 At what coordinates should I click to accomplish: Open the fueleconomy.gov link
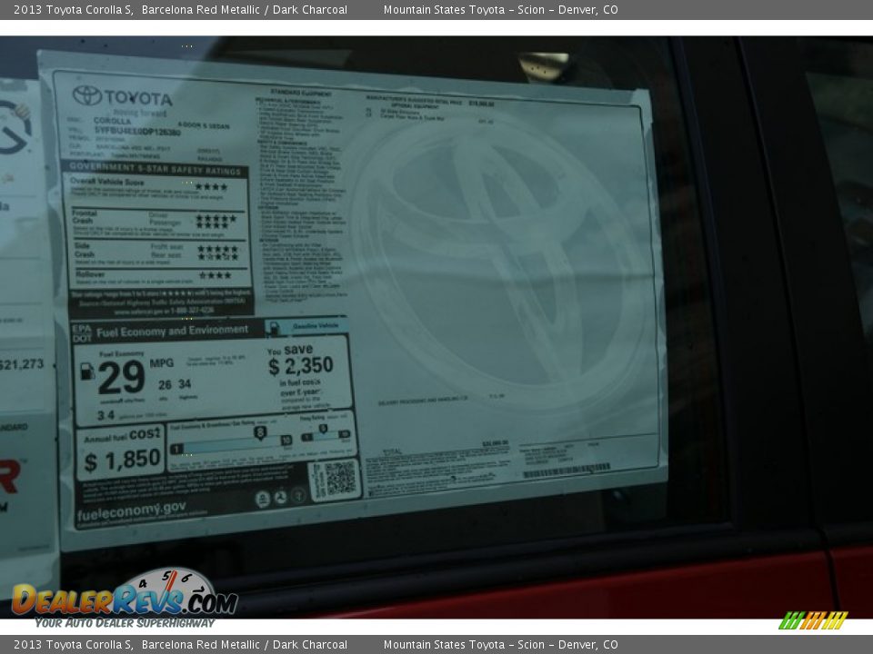(131, 511)
